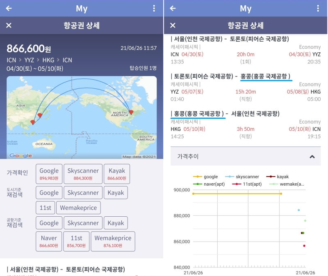Close flight details with X on right screen
Screen dimensions: 328x276
coord(173,25)
